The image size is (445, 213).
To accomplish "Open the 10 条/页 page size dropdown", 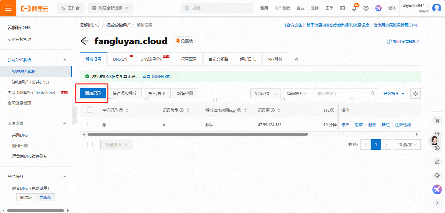I will [x=407, y=145].
